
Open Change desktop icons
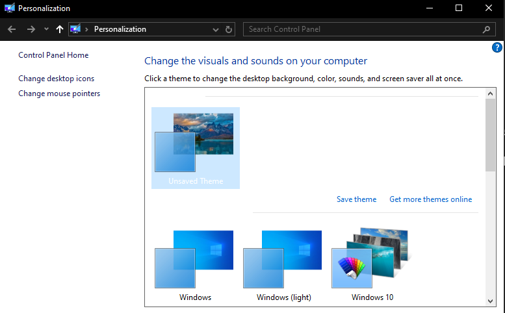[x=57, y=79]
